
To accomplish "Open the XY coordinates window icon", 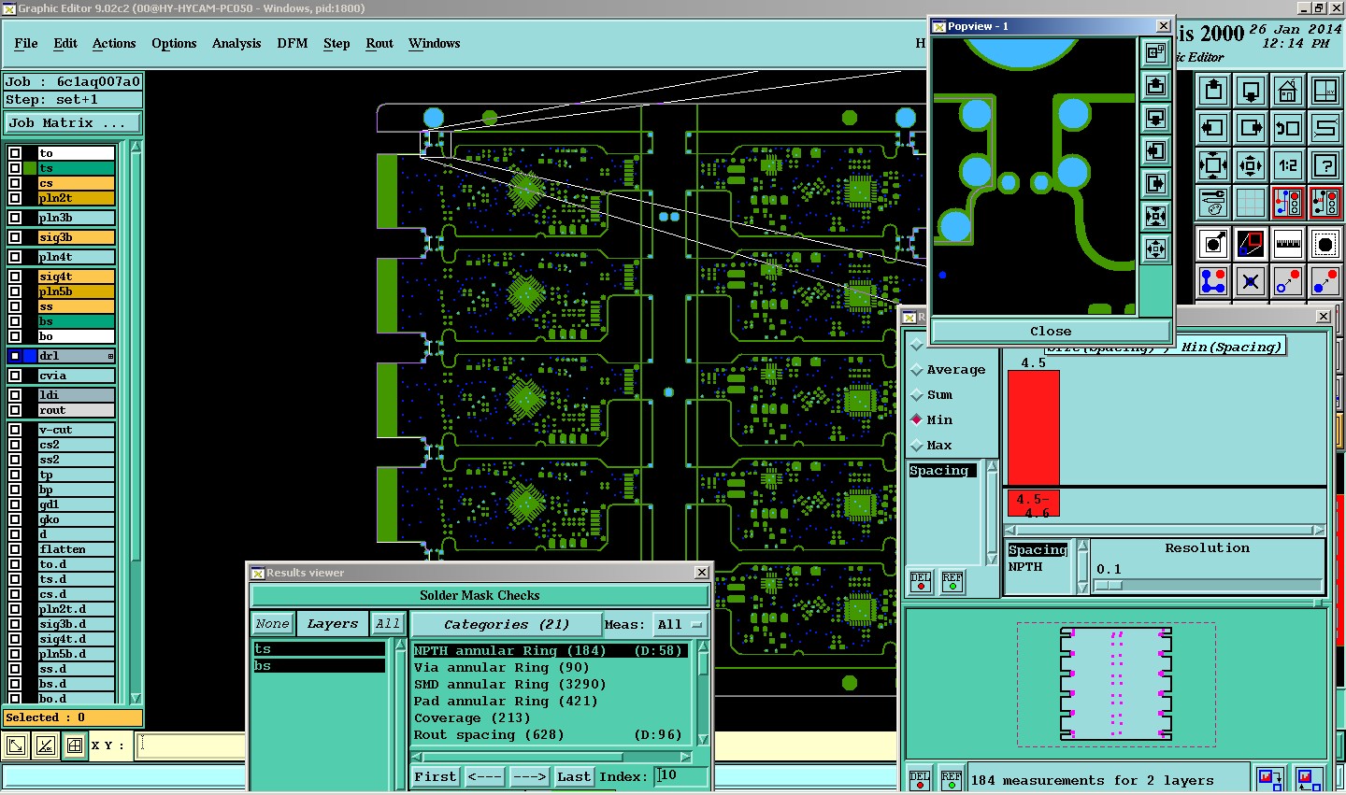I will 1325,91.
